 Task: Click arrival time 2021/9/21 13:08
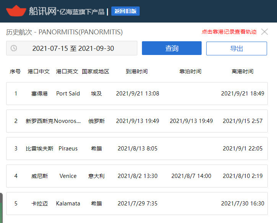click(x=138, y=94)
